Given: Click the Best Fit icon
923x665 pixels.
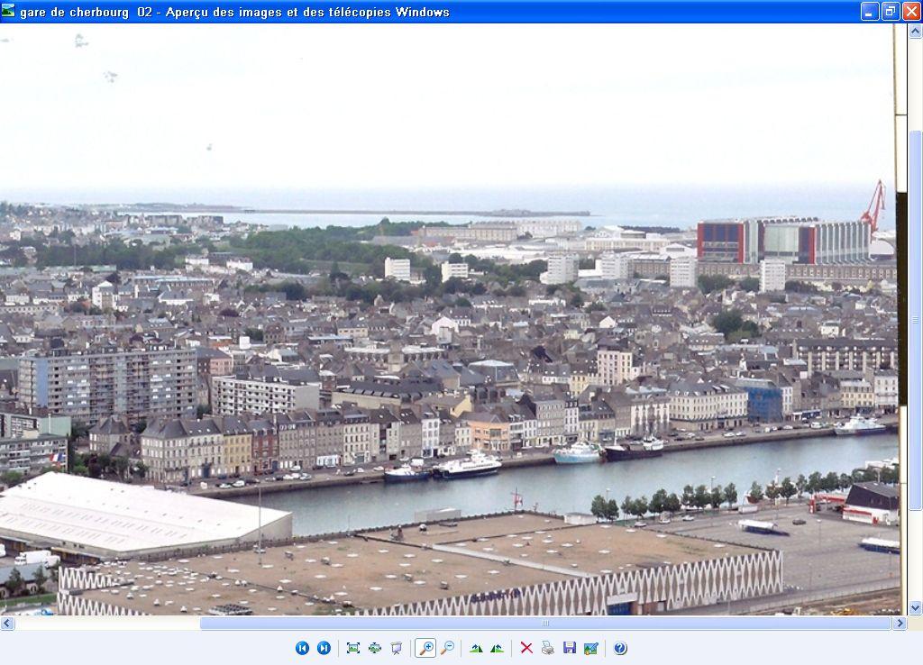Looking at the screenshot, I should point(352,648).
